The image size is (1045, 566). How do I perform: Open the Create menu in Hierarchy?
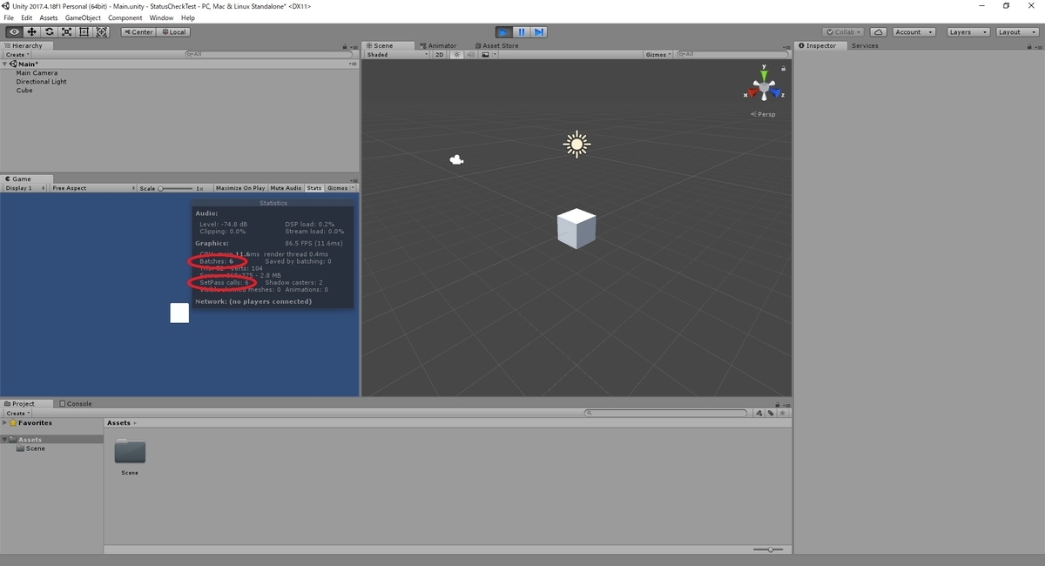[16, 54]
